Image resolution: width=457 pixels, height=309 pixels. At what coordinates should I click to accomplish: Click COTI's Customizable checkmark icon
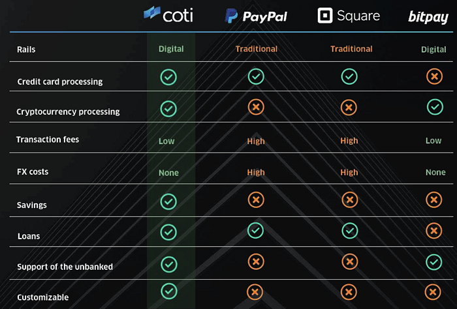pos(168,291)
